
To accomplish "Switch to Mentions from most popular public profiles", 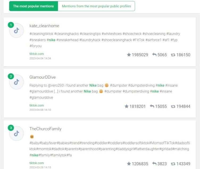I will (97, 6).
